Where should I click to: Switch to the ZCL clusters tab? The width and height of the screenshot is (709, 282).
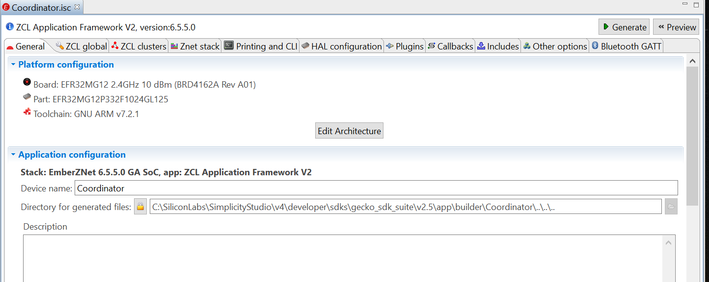(138, 47)
